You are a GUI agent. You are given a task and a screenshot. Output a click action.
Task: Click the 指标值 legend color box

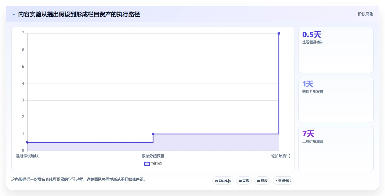(x=147, y=164)
